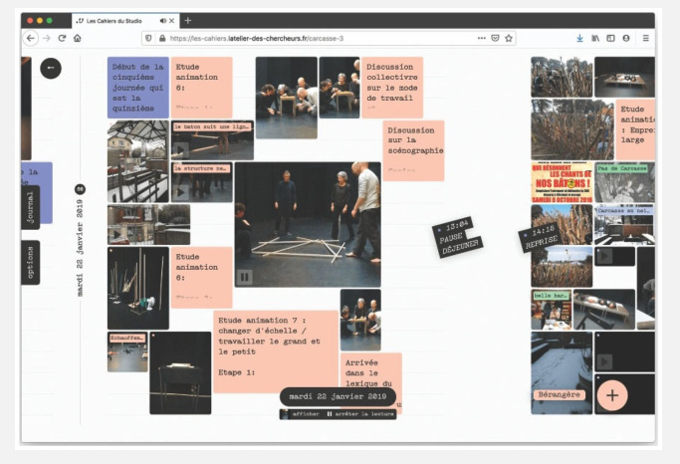Click the 'mardi 22 janvier 2019' date pill

pos(338,396)
